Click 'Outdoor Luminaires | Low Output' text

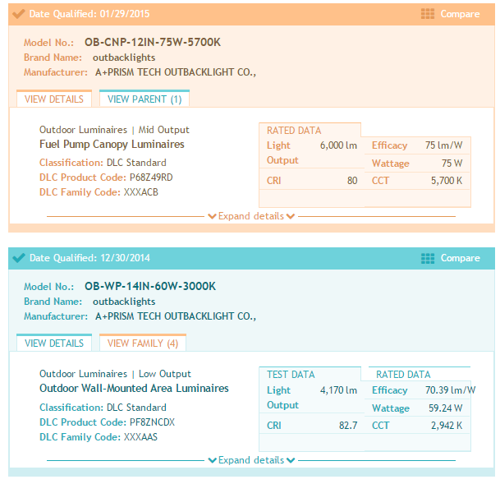(115, 374)
